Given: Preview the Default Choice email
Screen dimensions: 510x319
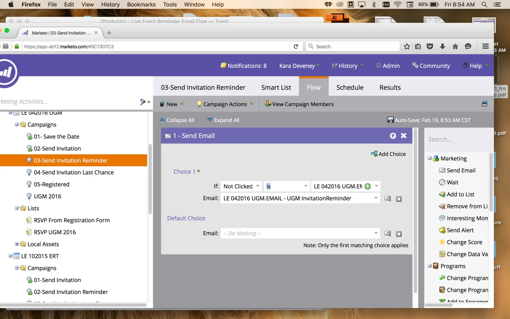Looking at the screenshot, I should (x=387, y=233).
